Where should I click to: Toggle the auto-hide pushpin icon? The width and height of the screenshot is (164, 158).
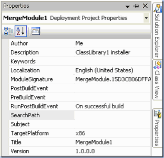coord(136,6)
